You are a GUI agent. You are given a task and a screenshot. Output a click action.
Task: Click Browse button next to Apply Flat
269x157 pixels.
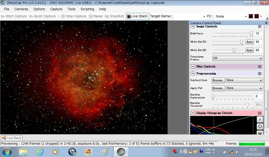218,88
